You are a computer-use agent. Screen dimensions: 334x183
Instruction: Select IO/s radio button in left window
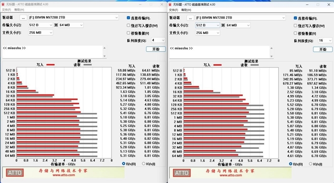[x=144, y=164]
